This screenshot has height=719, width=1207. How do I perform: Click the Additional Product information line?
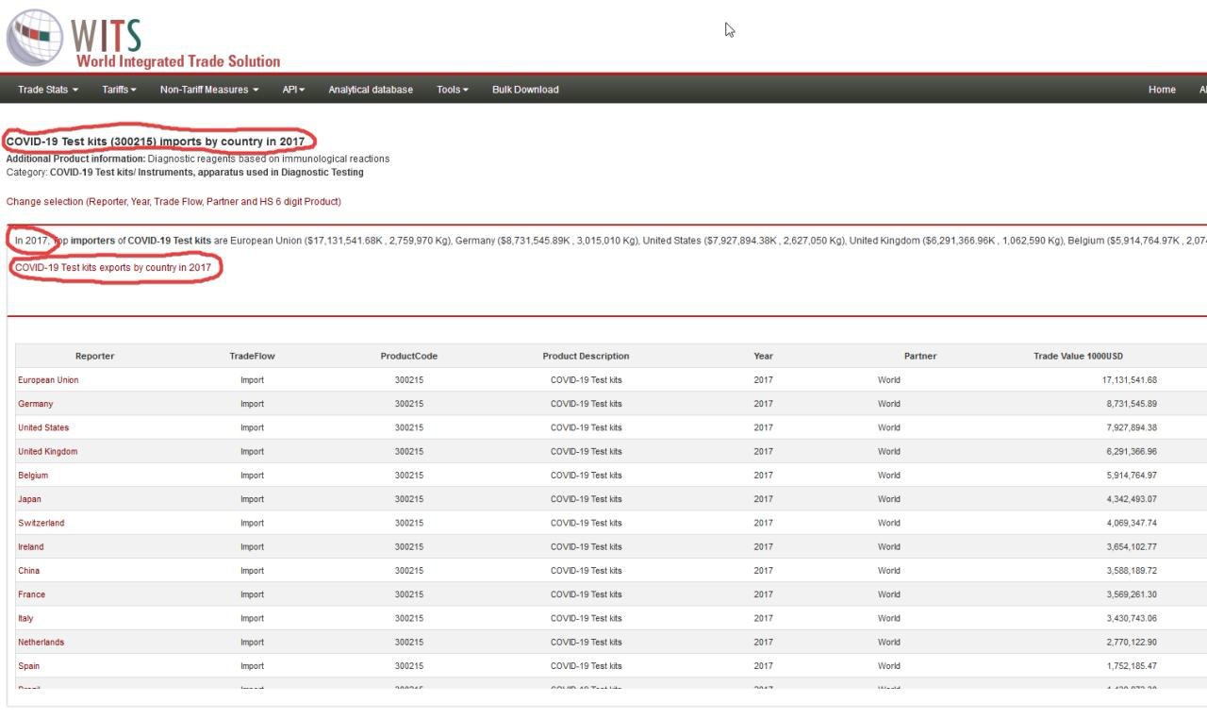click(x=198, y=159)
